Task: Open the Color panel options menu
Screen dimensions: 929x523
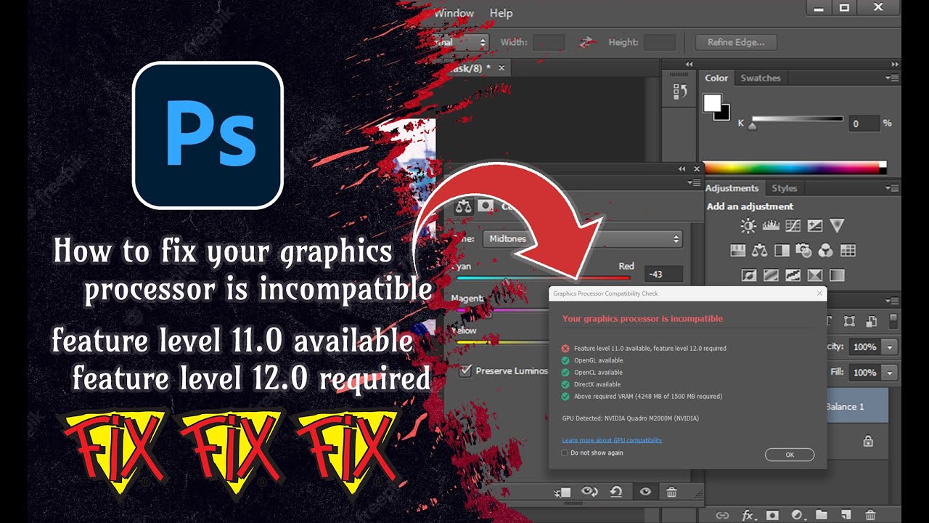Action: [x=892, y=78]
